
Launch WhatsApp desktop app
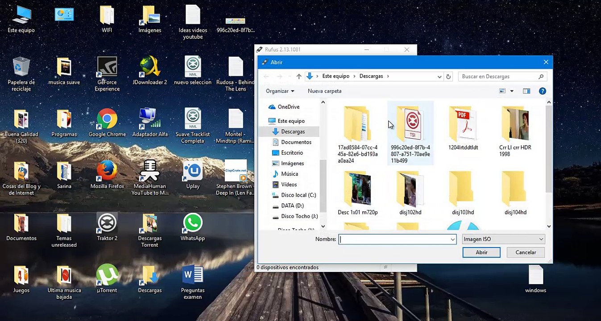click(193, 226)
